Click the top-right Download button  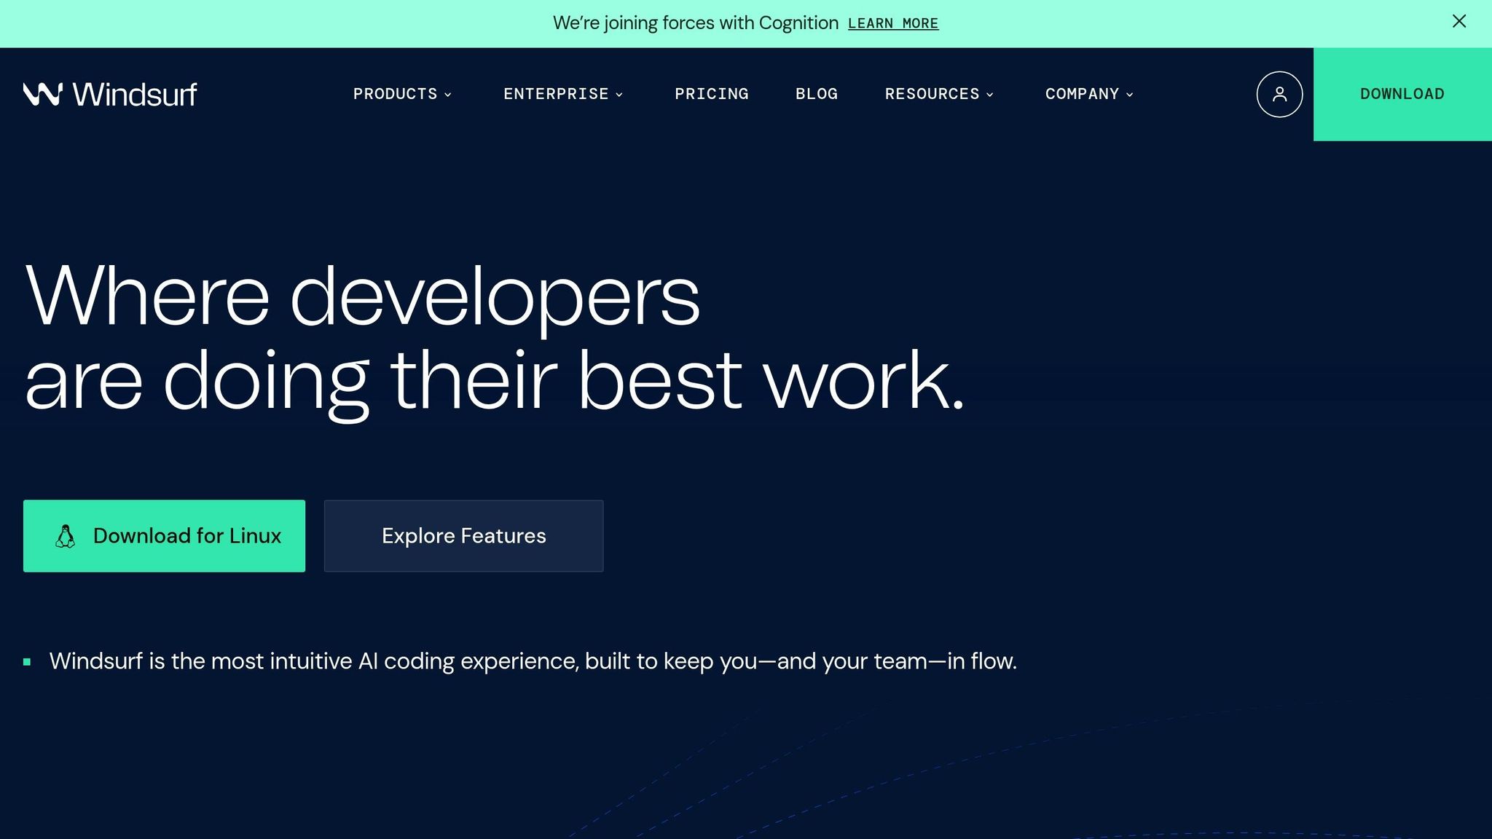click(x=1402, y=94)
